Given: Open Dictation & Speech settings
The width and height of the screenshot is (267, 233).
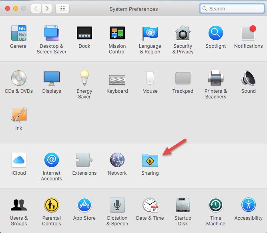Looking at the screenshot, I should coord(117,206).
